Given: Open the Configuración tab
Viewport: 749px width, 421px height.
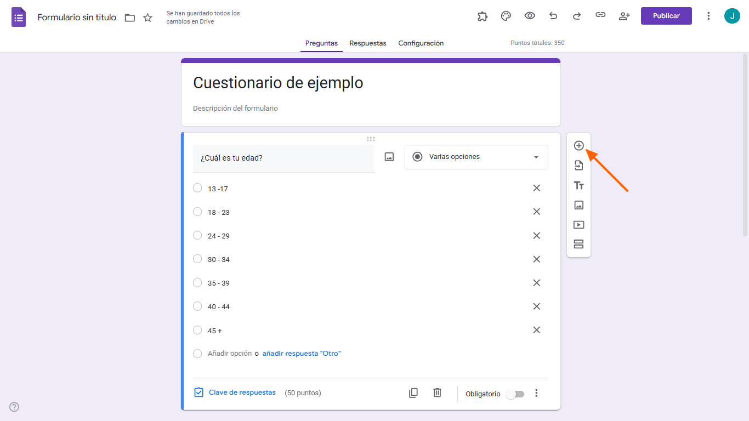Looking at the screenshot, I should 421,43.
